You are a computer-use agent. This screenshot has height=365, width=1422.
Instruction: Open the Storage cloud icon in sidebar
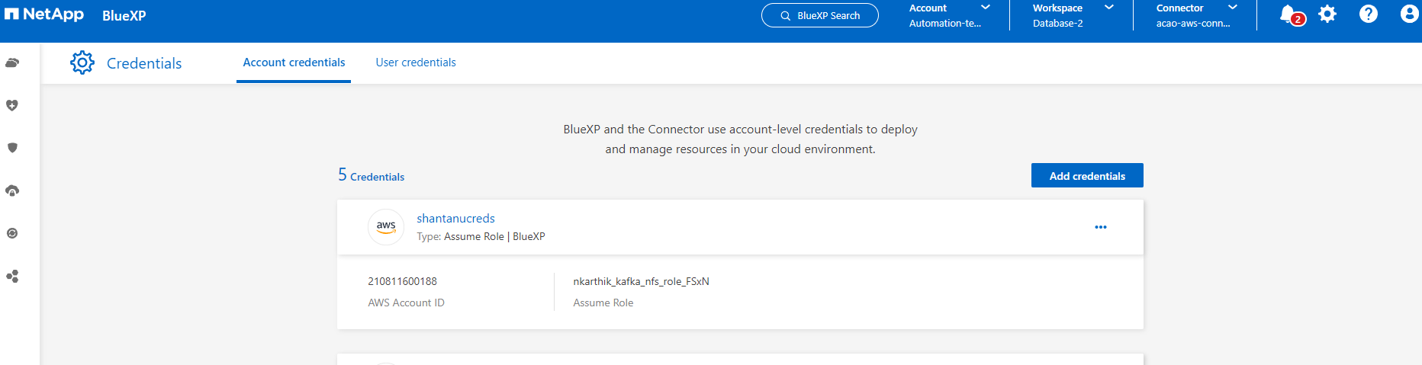(x=12, y=63)
